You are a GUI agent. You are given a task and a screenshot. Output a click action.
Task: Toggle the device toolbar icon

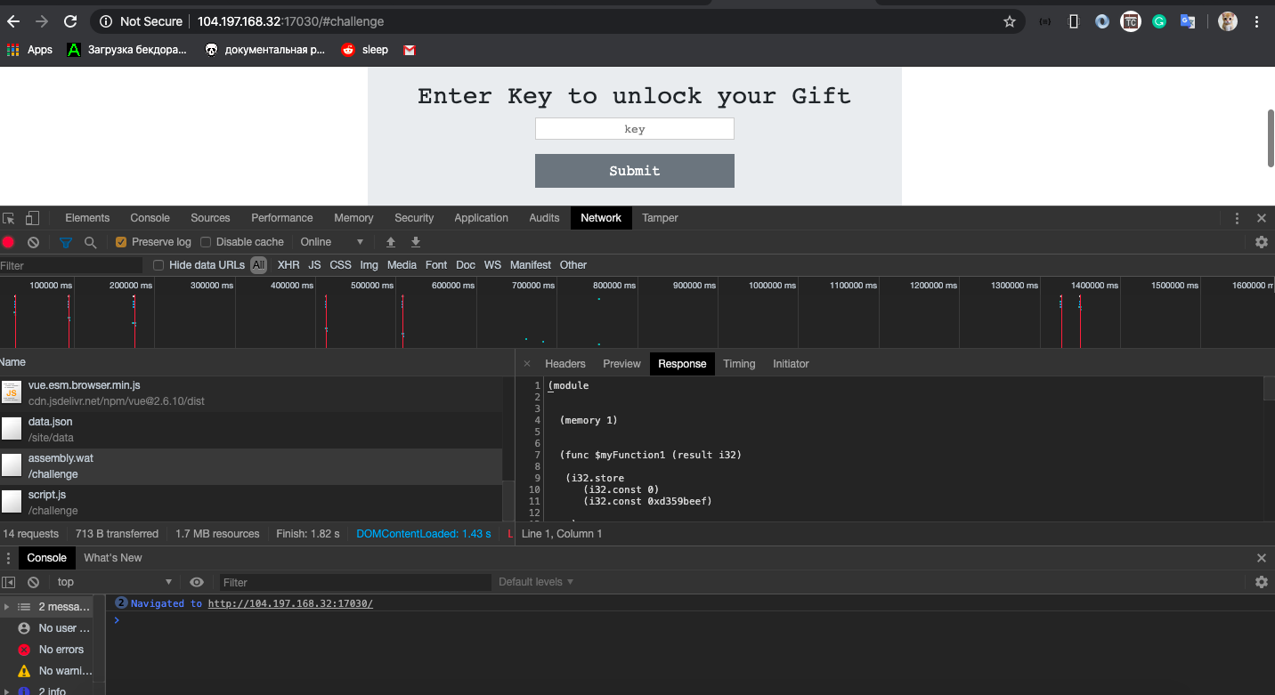[32, 218]
